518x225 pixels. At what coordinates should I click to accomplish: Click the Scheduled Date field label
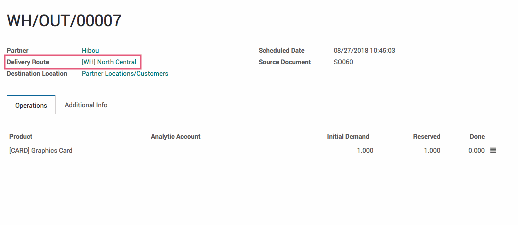tap(282, 51)
